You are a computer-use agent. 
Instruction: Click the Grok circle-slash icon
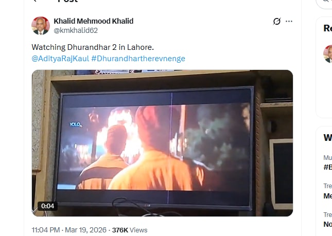277,21
